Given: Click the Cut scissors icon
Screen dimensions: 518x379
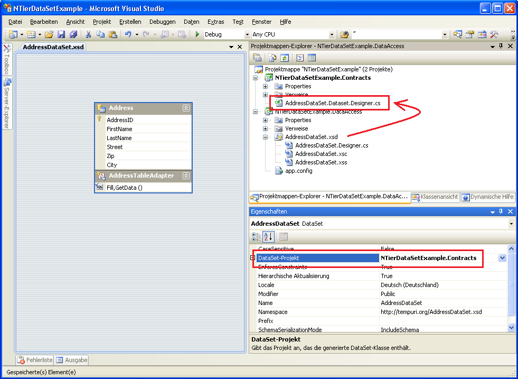Looking at the screenshot, I should click(88, 34).
